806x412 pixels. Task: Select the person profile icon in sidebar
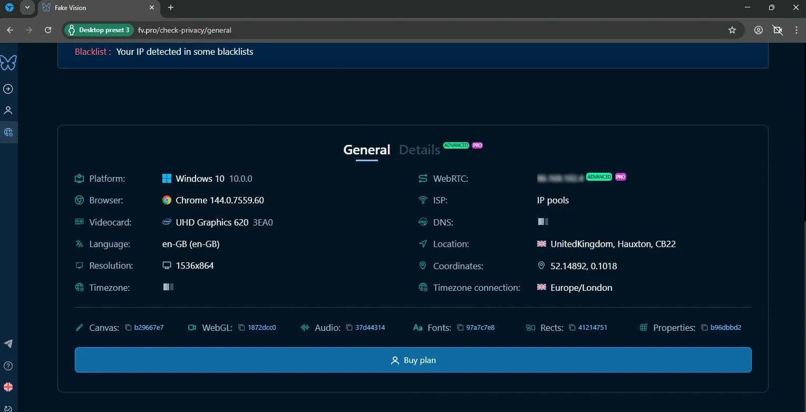point(8,110)
